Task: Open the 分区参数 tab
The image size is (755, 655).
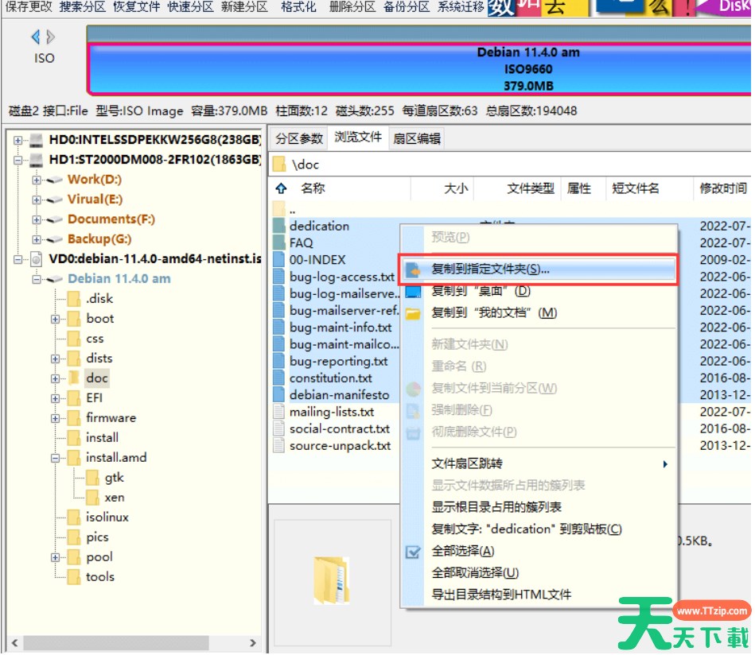Action: click(x=299, y=138)
